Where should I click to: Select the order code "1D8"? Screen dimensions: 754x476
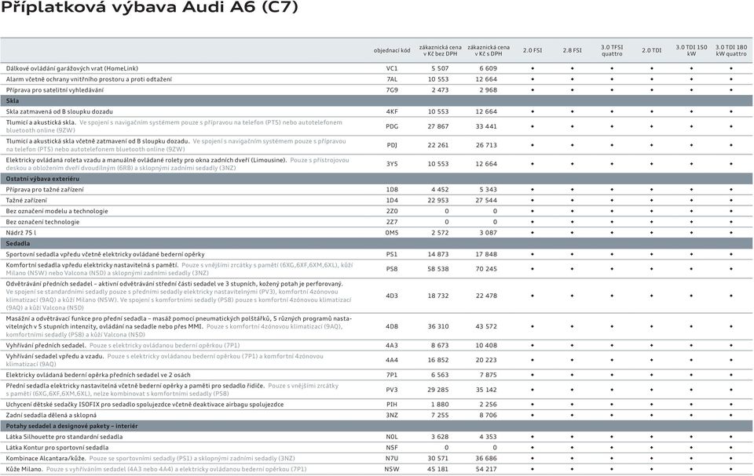pos(392,190)
